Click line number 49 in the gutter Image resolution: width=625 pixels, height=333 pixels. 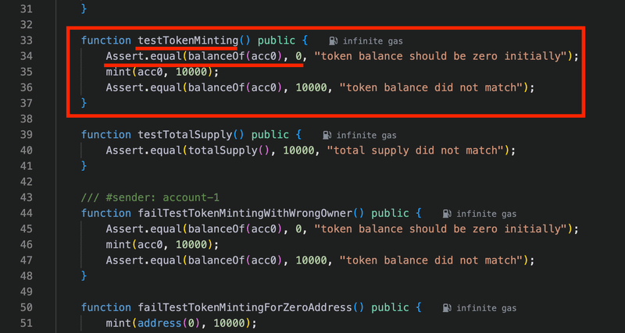[26, 292]
